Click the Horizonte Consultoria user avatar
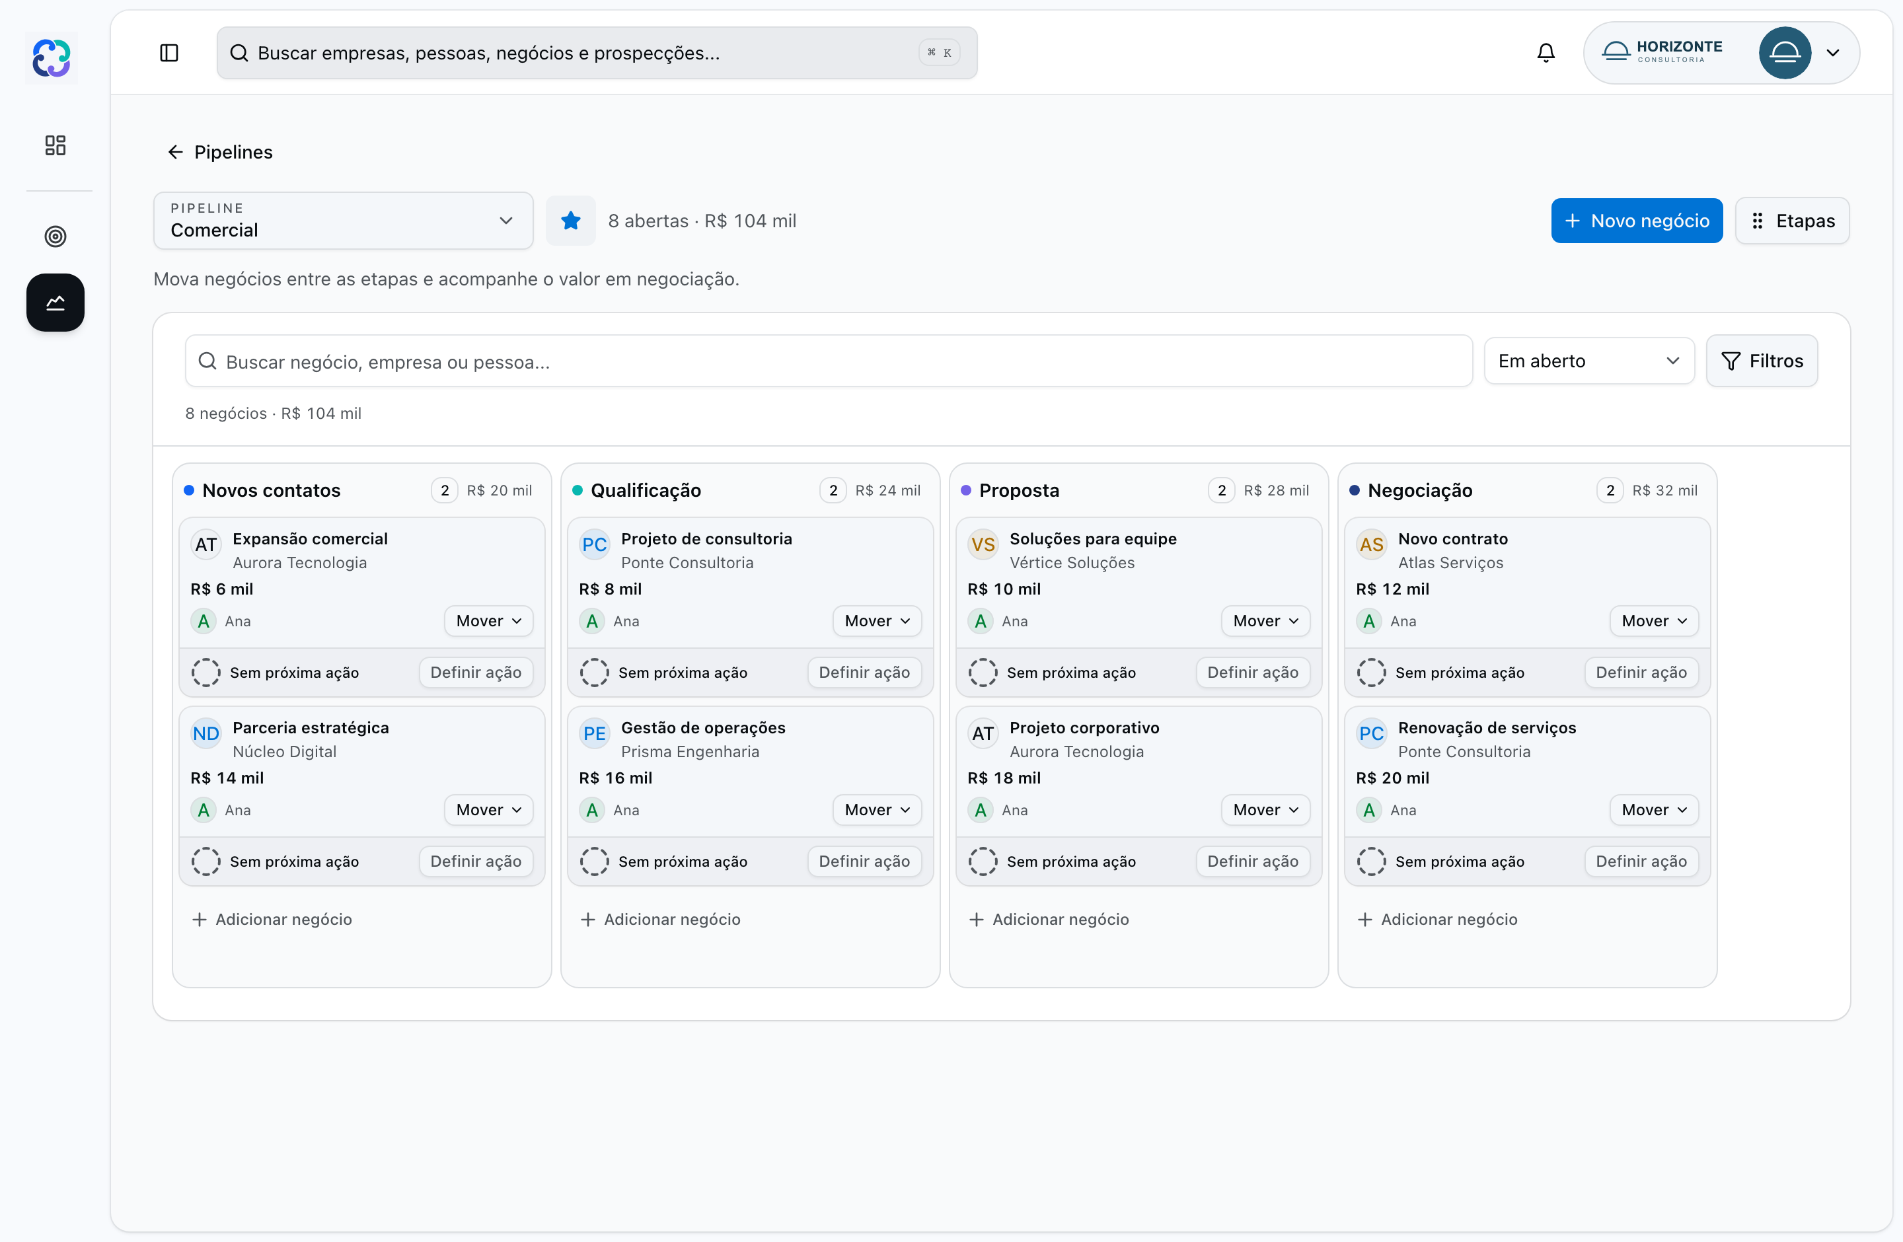The width and height of the screenshot is (1903, 1242). click(1785, 53)
